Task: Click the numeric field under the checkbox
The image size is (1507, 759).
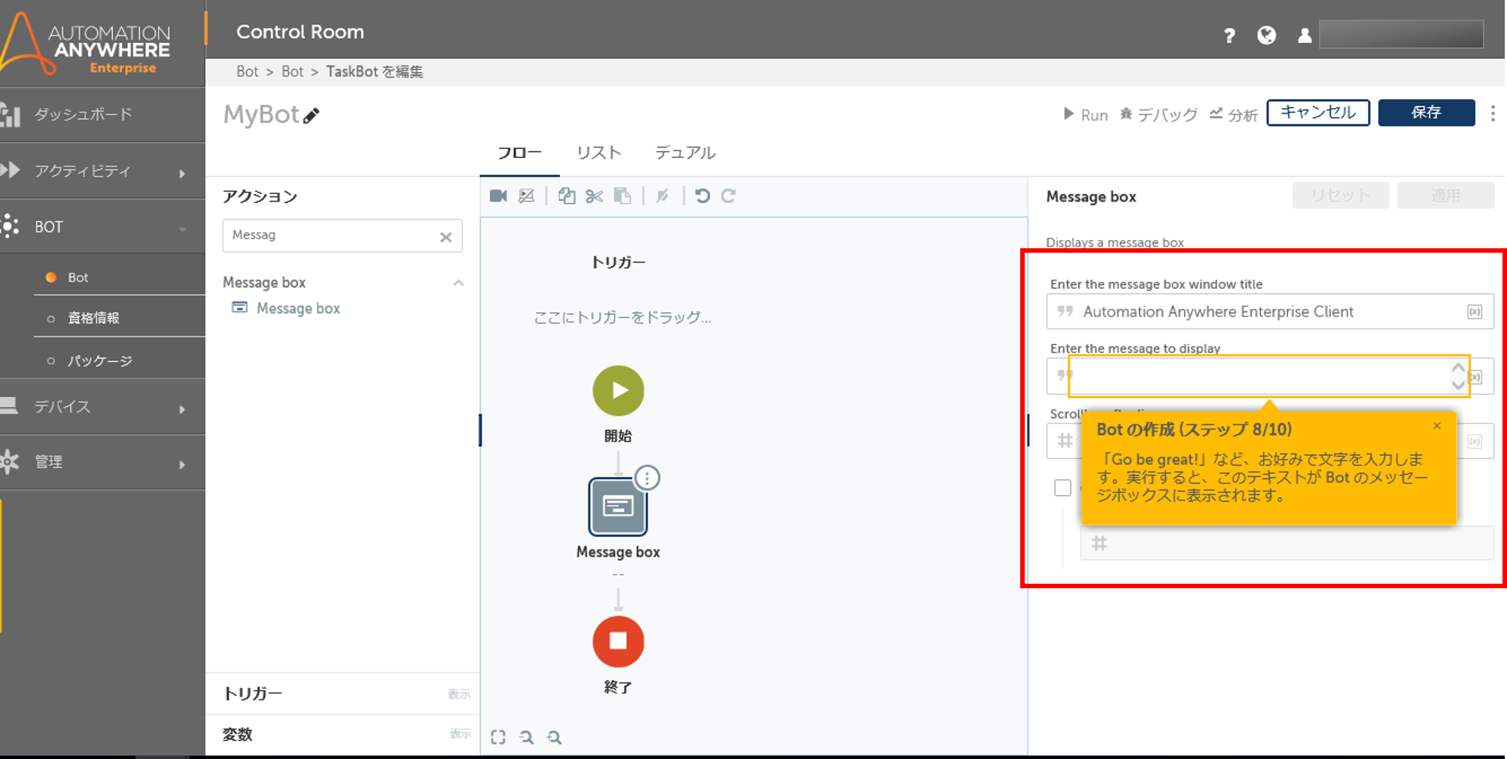Action: pos(1287,543)
